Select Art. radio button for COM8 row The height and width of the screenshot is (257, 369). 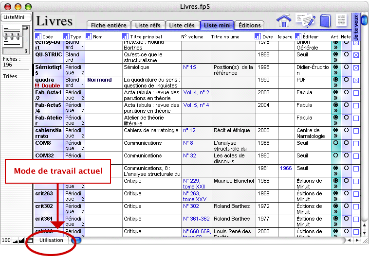coord(336,143)
